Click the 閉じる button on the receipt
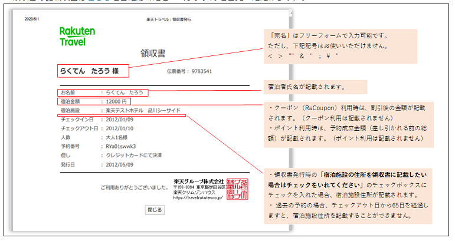455x241 pixels. pyautogui.click(x=155, y=210)
